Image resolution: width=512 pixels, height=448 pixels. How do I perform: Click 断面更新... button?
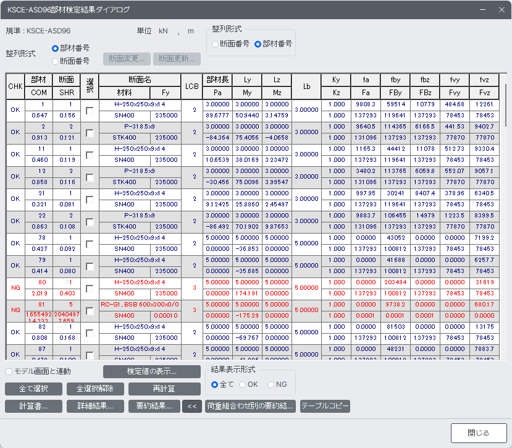point(177,59)
